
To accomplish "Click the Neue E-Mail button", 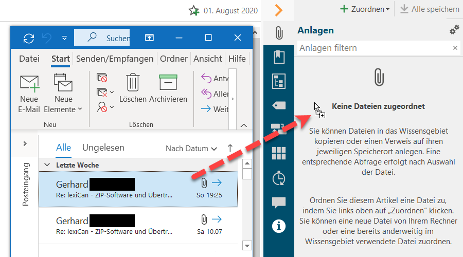I will point(29,93).
